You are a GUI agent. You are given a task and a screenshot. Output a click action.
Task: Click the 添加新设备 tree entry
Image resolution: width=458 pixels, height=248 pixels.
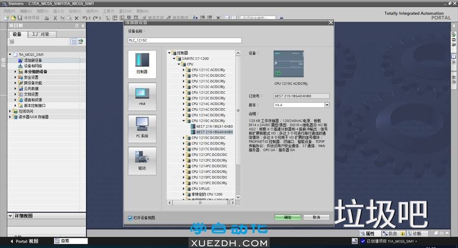tap(33, 60)
